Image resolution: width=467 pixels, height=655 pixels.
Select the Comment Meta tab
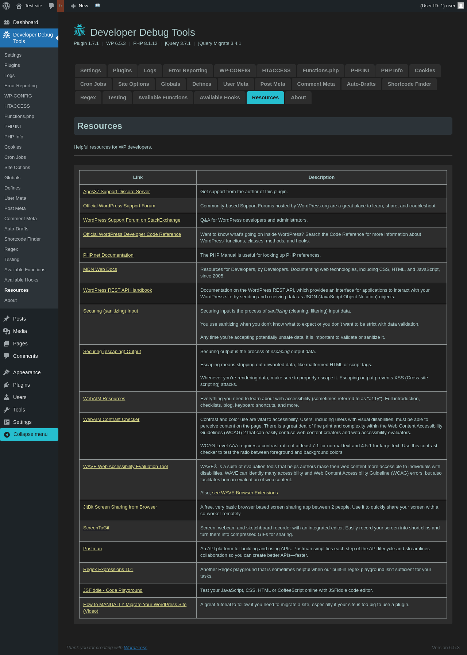click(316, 84)
